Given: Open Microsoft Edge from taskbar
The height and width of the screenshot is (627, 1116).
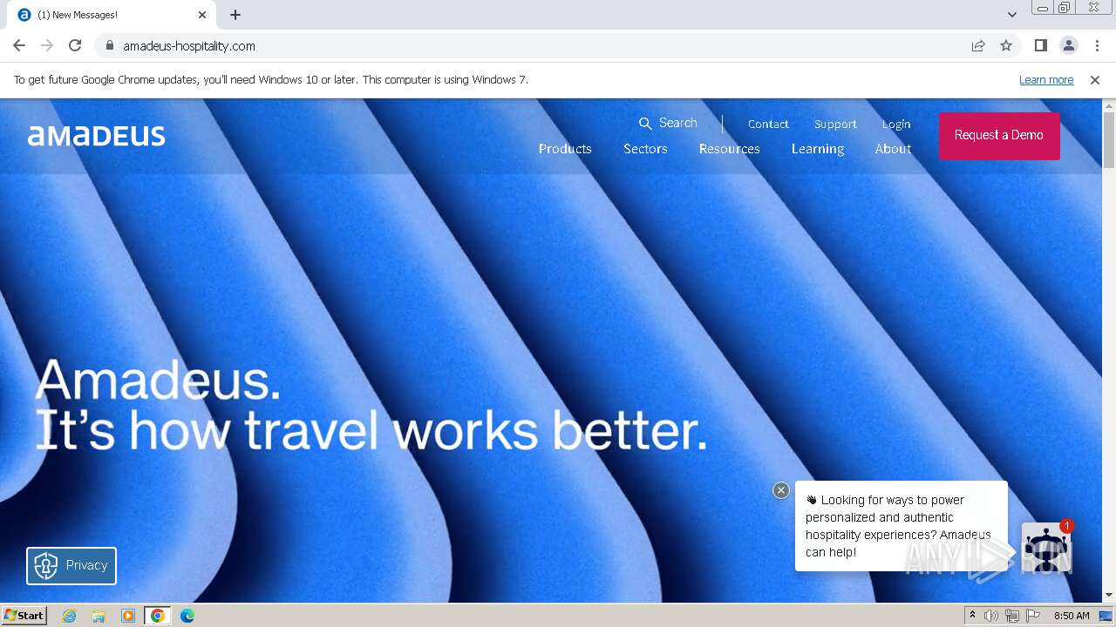Looking at the screenshot, I should click(x=187, y=616).
